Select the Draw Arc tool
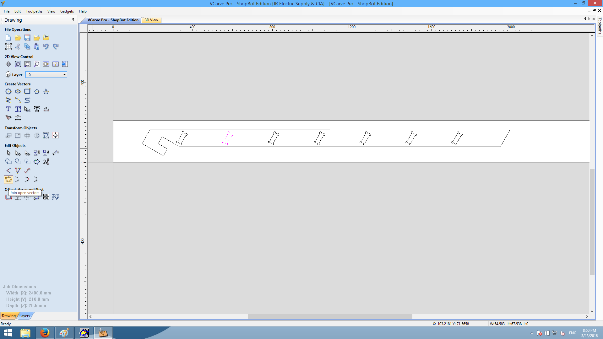Viewport: 603px width, 339px height. (18, 100)
